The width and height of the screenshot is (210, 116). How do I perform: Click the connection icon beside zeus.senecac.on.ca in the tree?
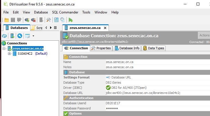[9, 48]
